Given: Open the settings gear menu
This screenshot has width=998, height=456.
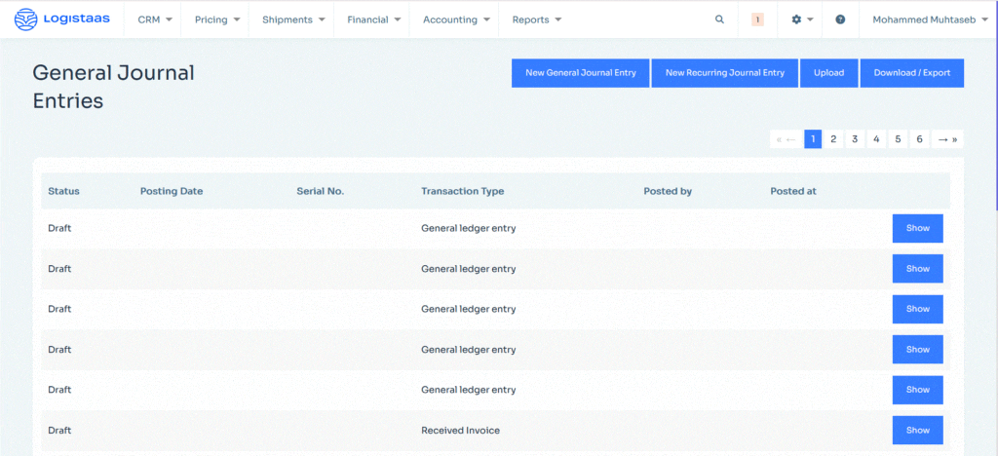Looking at the screenshot, I should [x=801, y=19].
